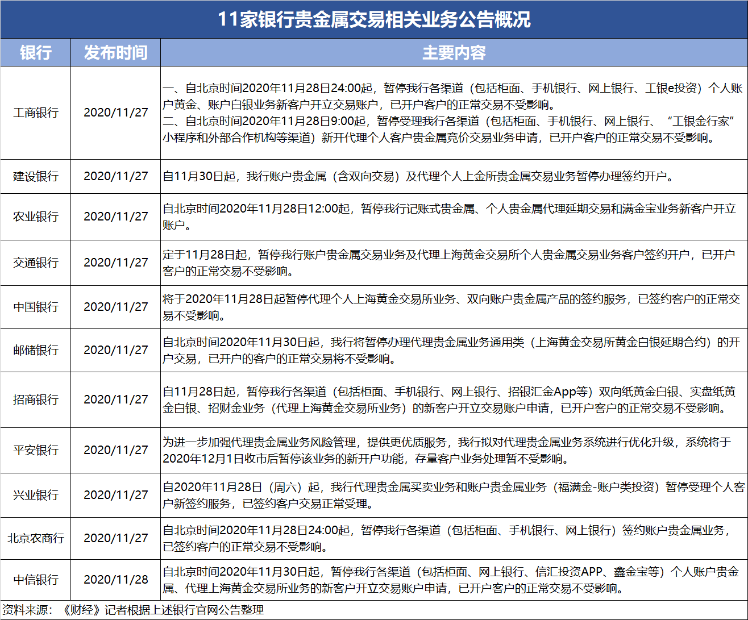748x620 pixels.
Task: Select the 主要内容 column header
Action: [x=454, y=53]
